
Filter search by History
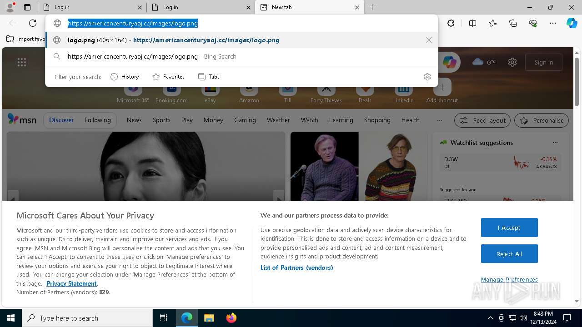click(x=125, y=77)
